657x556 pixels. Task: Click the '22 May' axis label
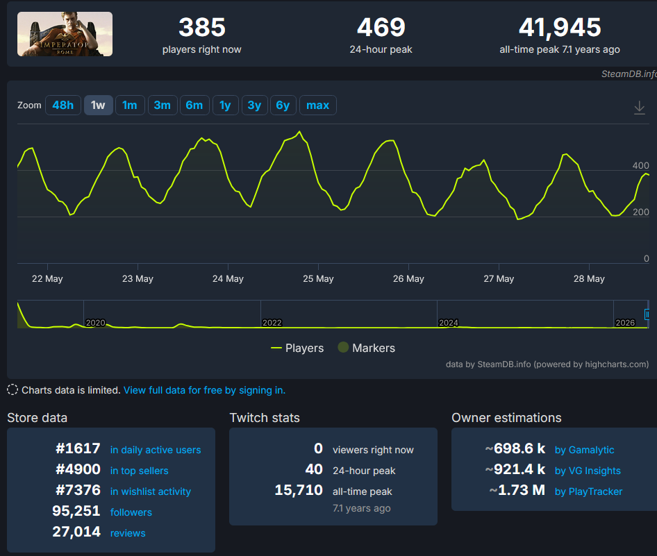[47, 278]
